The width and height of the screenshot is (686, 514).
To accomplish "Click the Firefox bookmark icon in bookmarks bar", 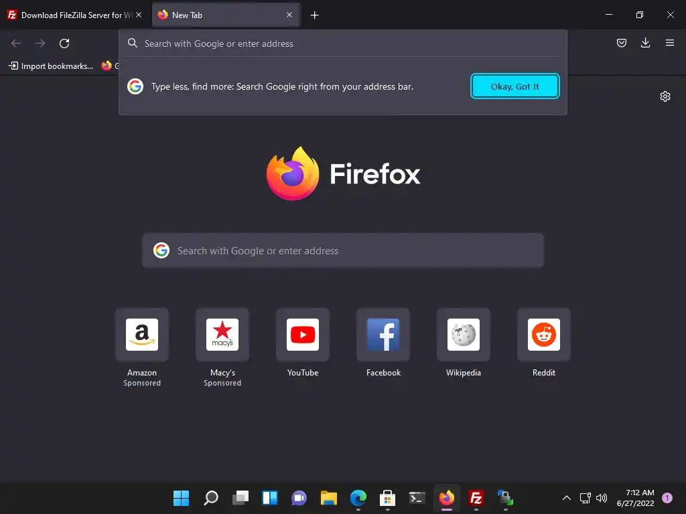I will (107, 66).
